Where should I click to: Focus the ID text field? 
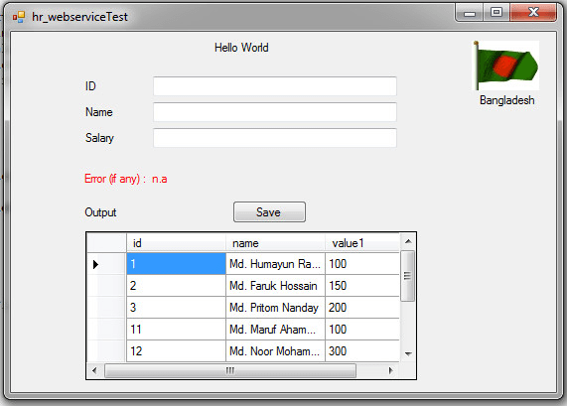(275, 86)
